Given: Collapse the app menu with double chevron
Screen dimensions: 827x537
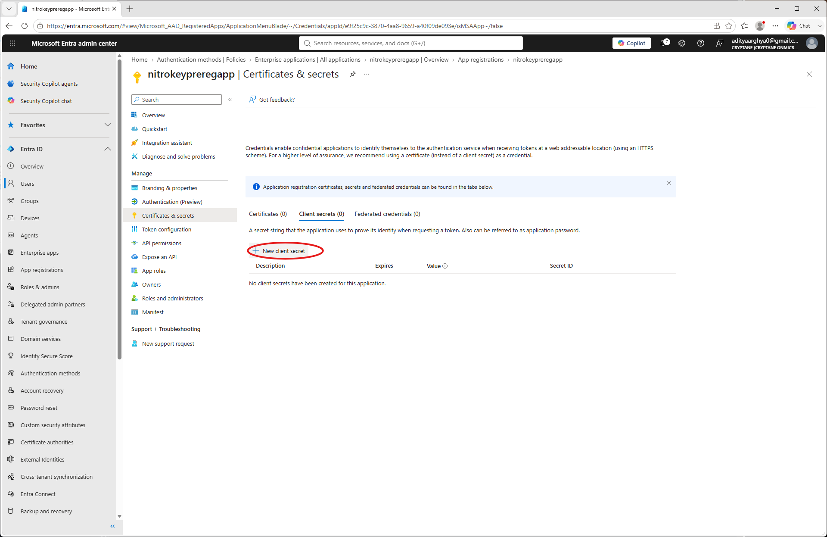Looking at the screenshot, I should (230, 100).
